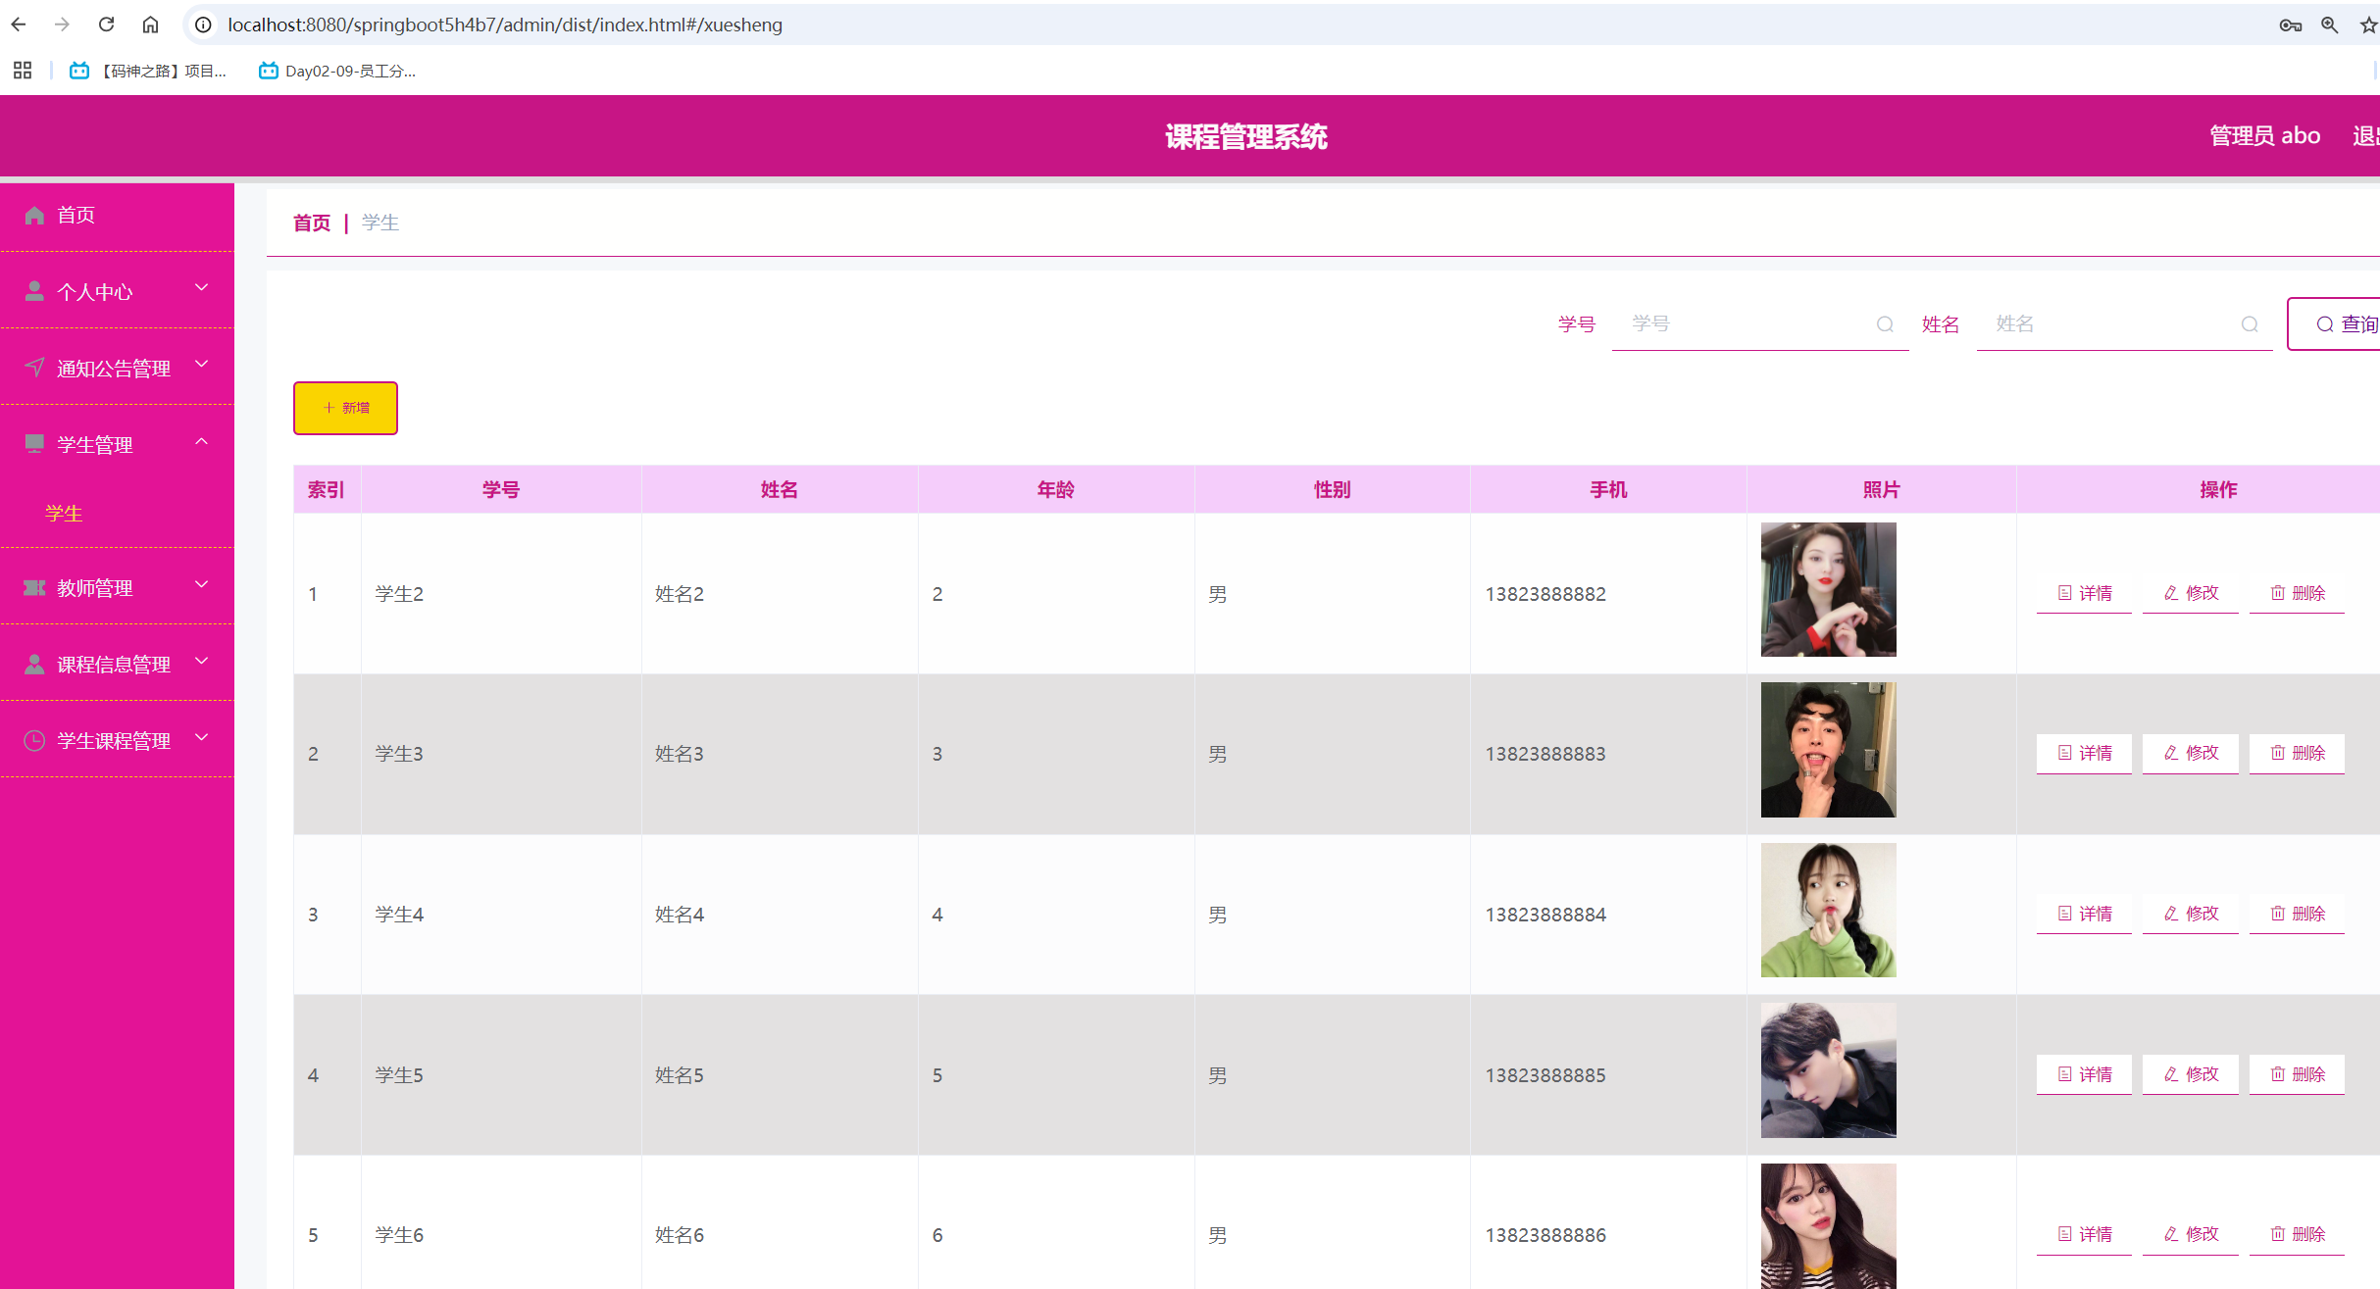Click the person icon beside 个人中心
Viewport: 2380px width, 1289px height.
[x=34, y=291]
